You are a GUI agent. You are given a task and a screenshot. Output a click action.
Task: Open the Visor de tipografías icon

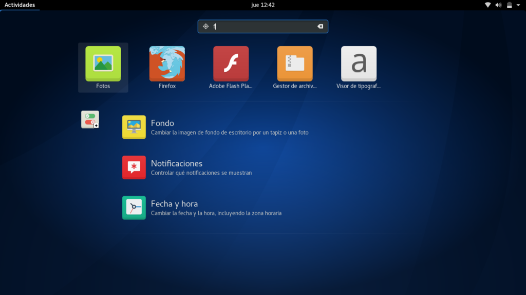tap(359, 64)
